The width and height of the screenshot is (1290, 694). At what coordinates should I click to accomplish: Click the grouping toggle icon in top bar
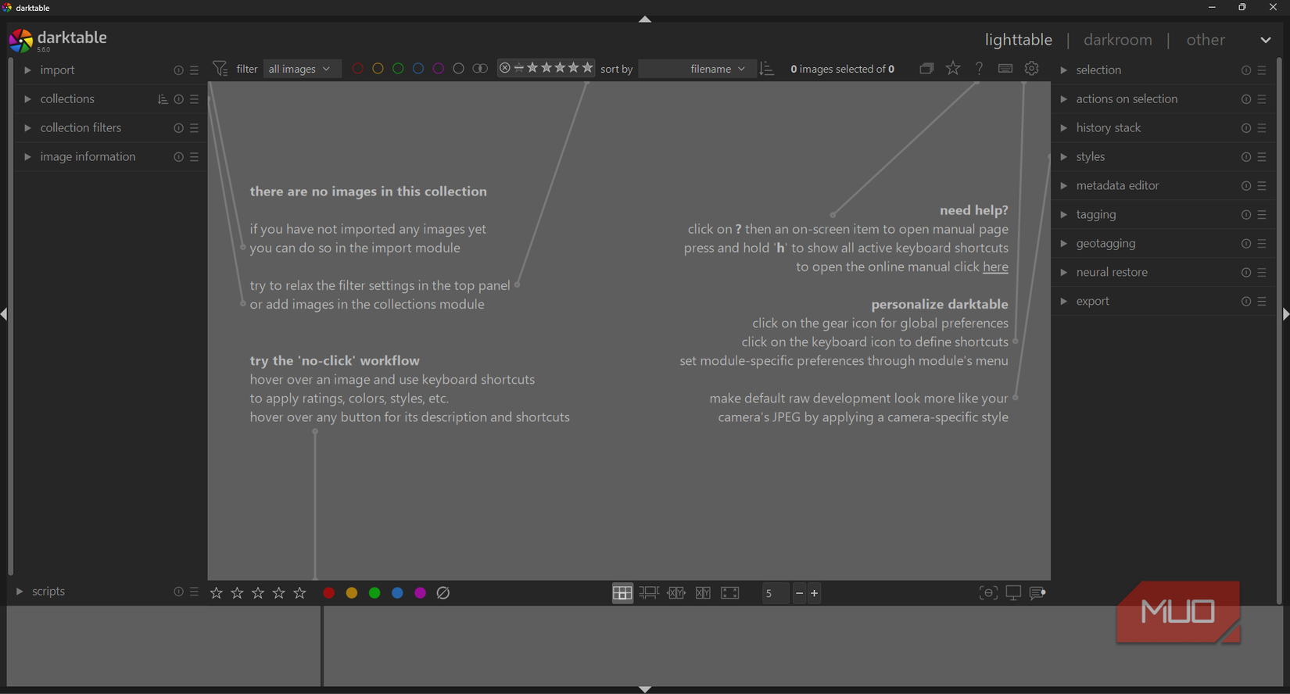pos(926,69)
